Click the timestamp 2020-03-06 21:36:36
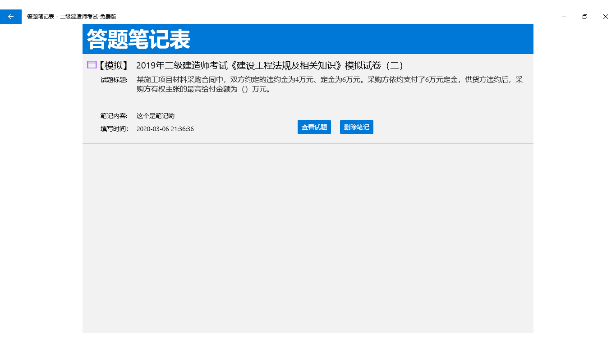The image size is (616, 346). click(165, 129)
